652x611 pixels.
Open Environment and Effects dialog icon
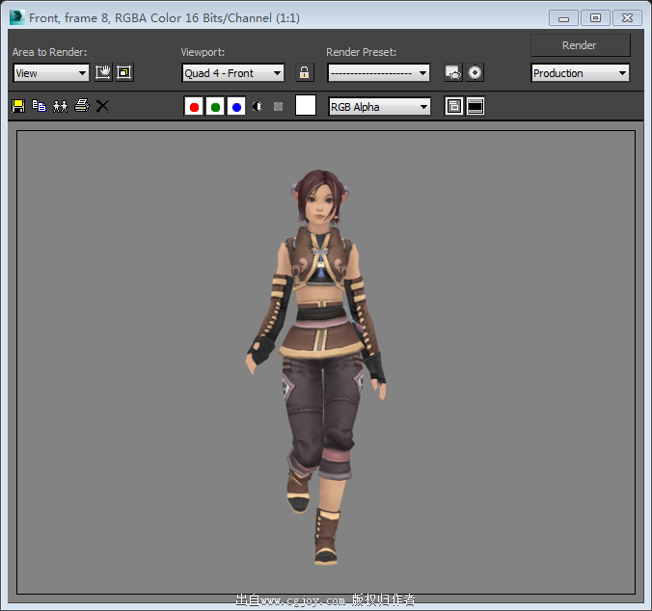475,72
